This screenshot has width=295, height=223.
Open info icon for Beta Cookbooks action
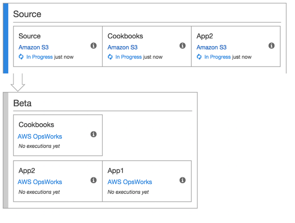pyautogui.click(x=93, y=134)
